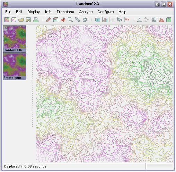Open the Help menu
Image resolution: width=176 pixels, height=172 pixels.
tap(122, 12)
